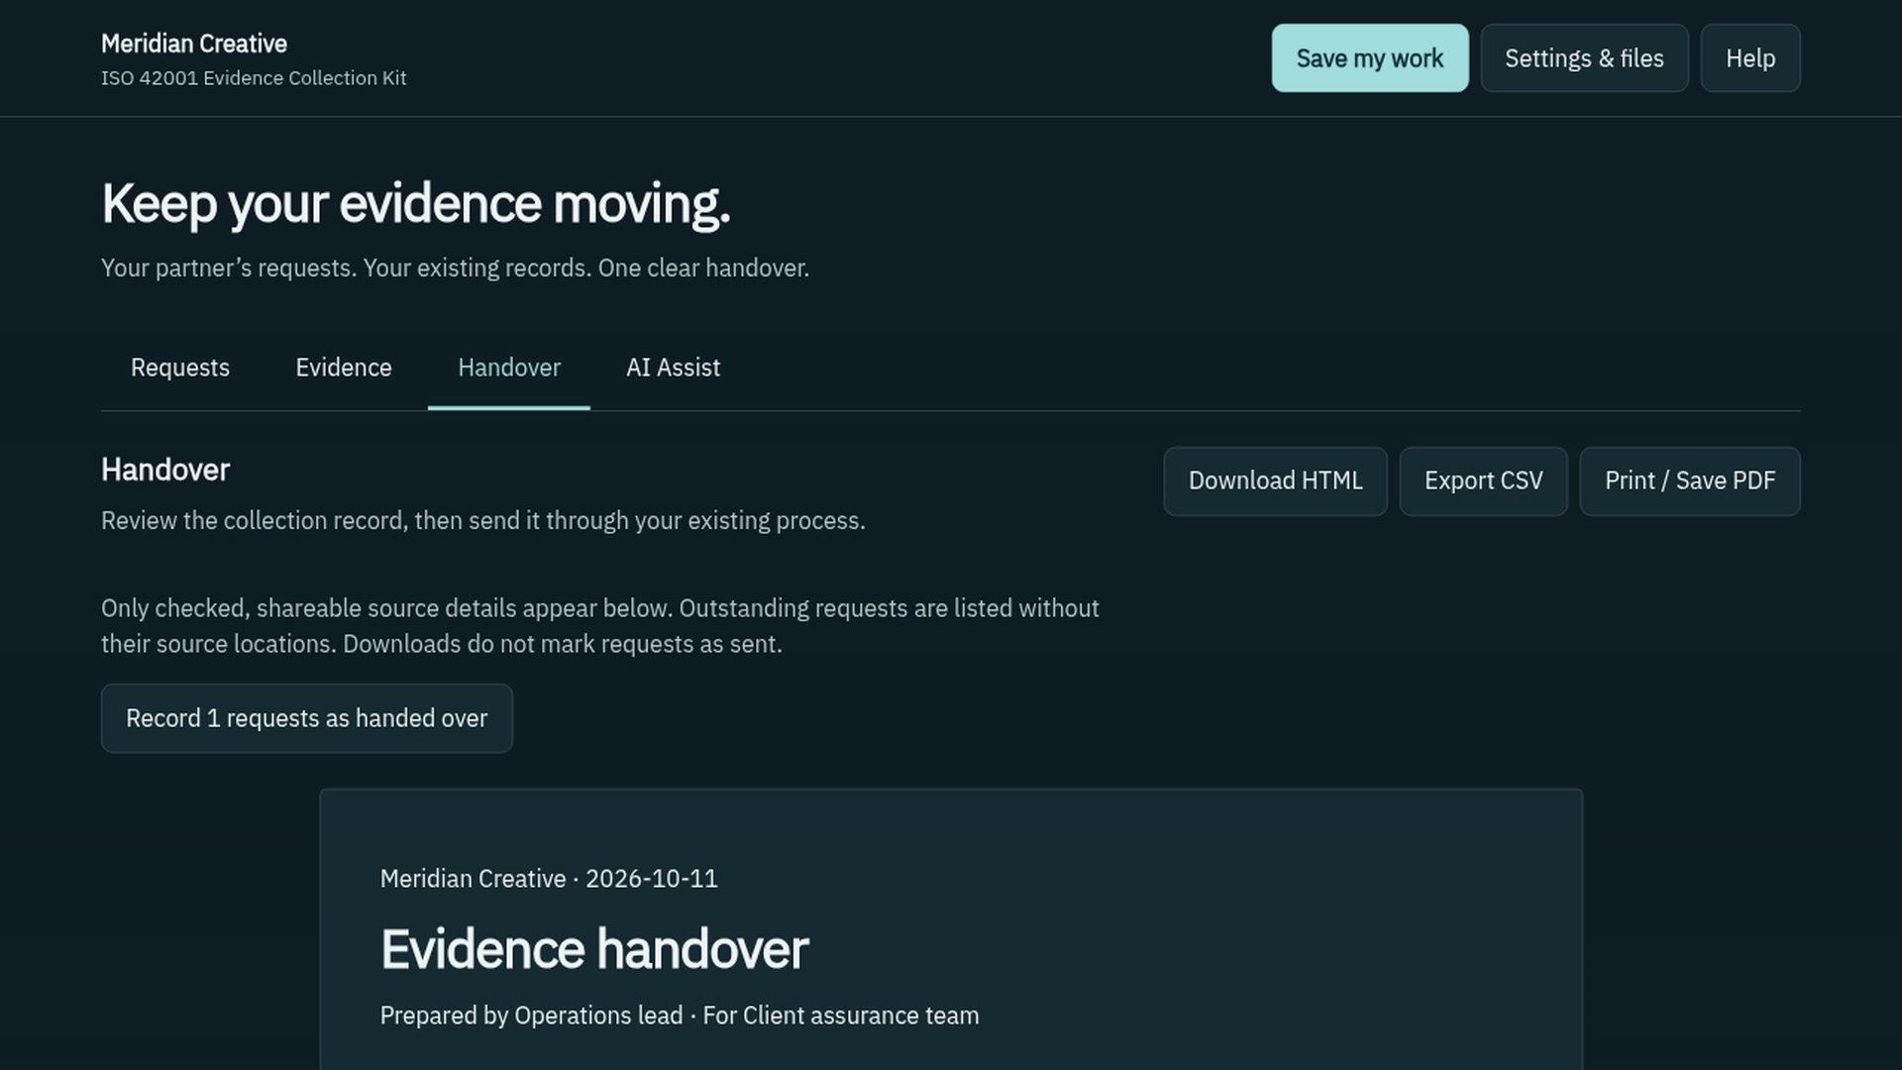The height and width of the screenshot is (1070, 1902).
Task: Open the Help button
Action: click(x=1750, y=58)
